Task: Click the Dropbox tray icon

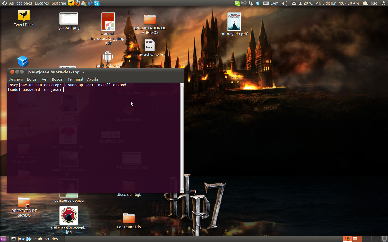Action: [258, 3]
